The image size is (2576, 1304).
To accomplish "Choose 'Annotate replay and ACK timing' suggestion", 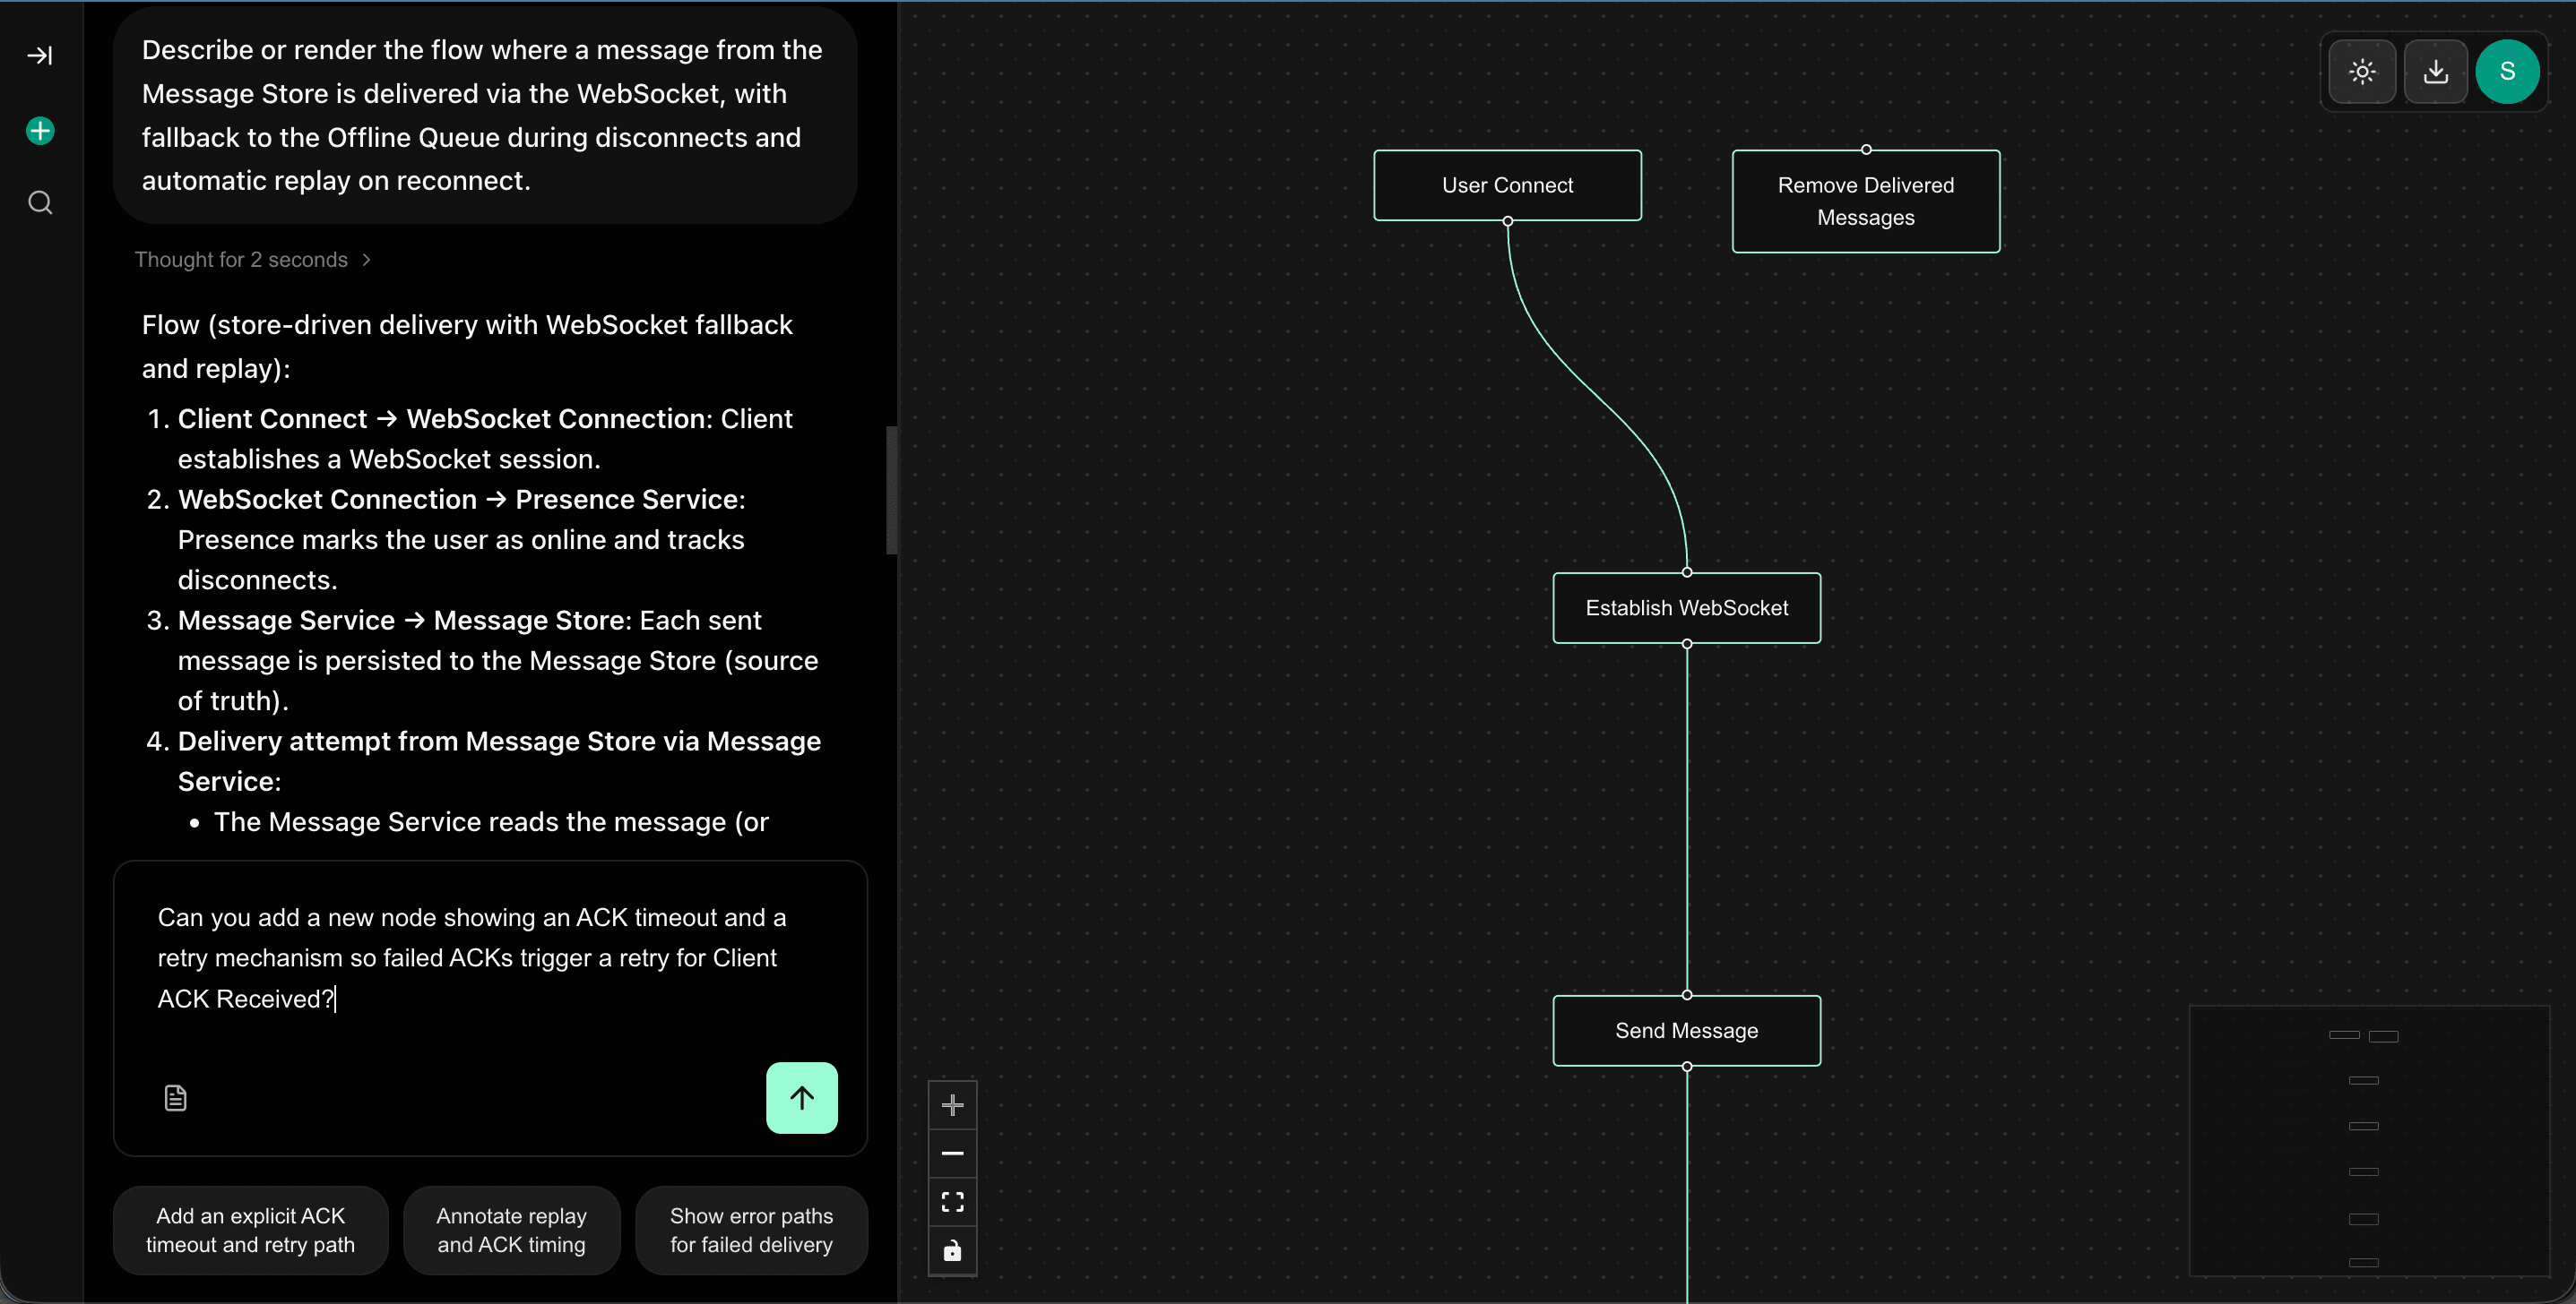I will (x=511, y=1230).
